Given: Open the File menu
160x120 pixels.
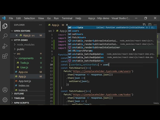Looking at the screenshot, I should coord(11,18).
